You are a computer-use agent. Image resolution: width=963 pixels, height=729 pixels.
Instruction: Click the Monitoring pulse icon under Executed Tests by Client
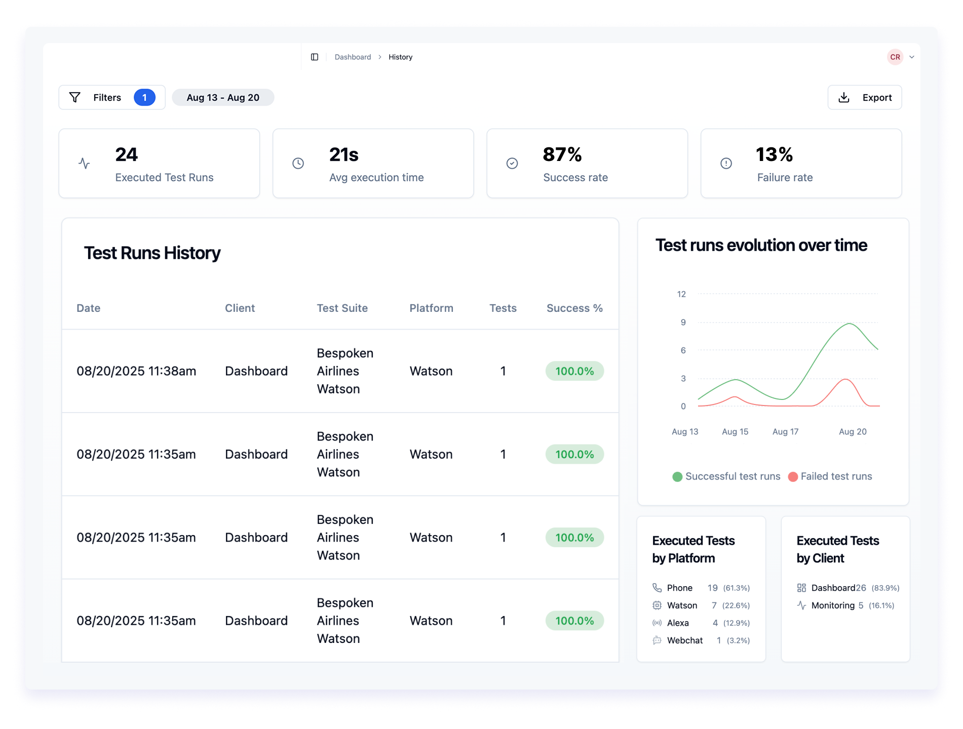pyautogui.click(x=802, y=605)
